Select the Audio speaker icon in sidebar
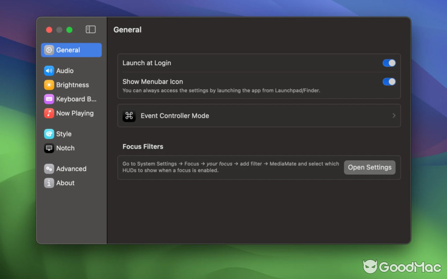Image resolution: width=447 pixels, height=279 pixels. click(x=49, y=70)
